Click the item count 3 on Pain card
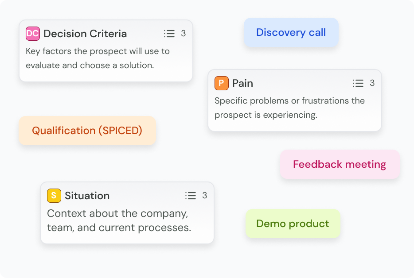 (372, 83)
